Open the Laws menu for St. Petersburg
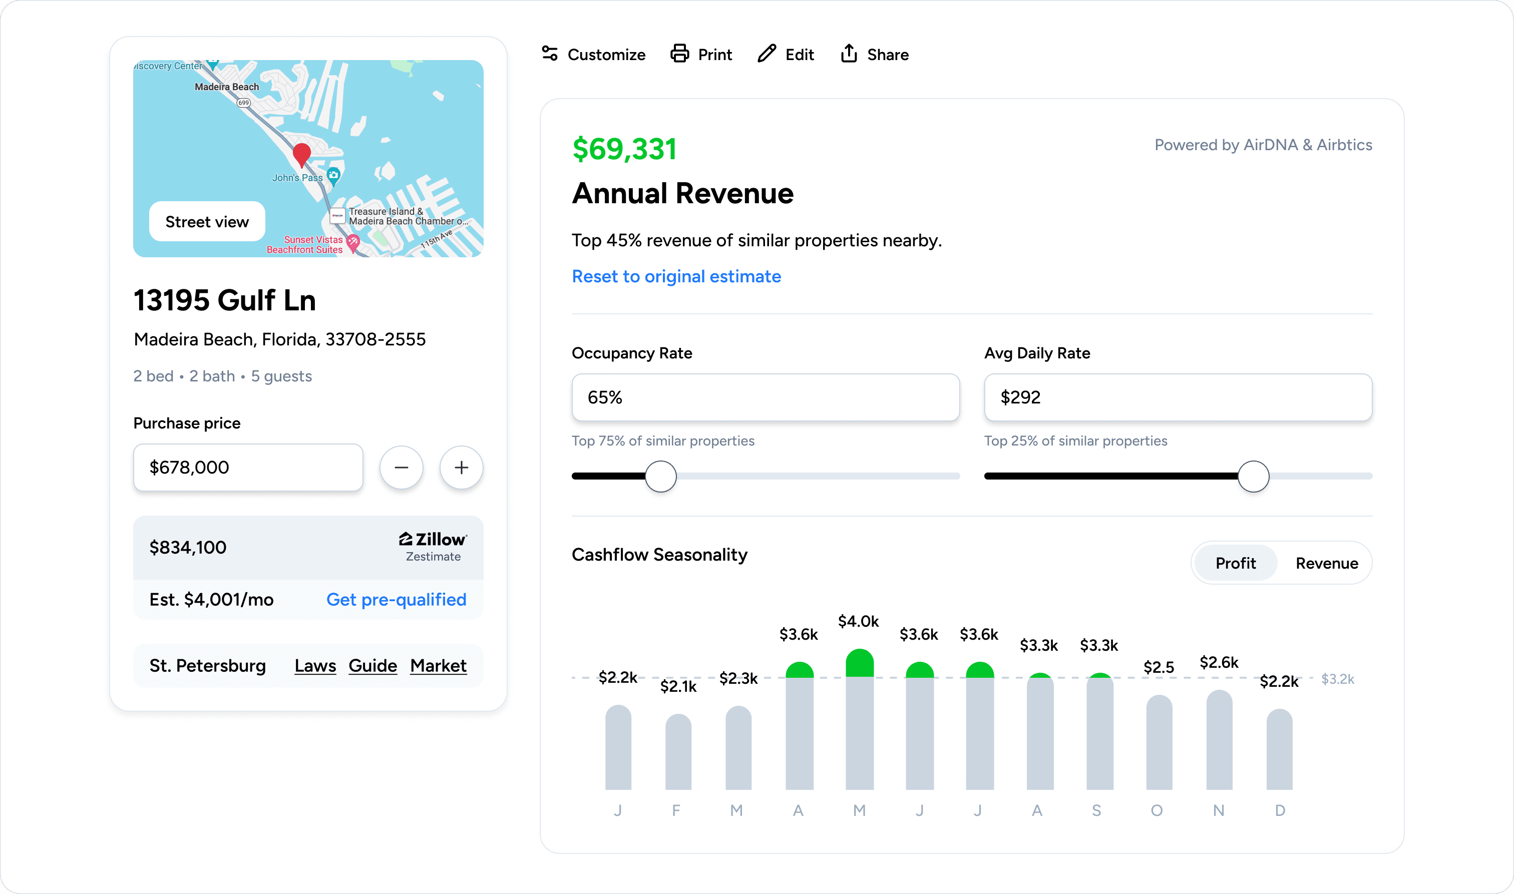This screenshot has width=1514, height=894. (315, 665)
